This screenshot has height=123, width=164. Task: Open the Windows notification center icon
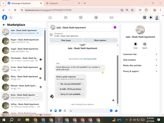pos(159,120)
